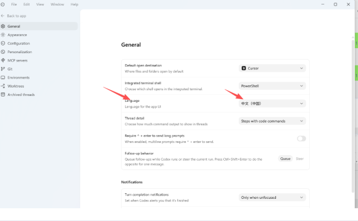Click the Cursor app icon in dropdown
This screenshot has height=221, width=358.
244,68
